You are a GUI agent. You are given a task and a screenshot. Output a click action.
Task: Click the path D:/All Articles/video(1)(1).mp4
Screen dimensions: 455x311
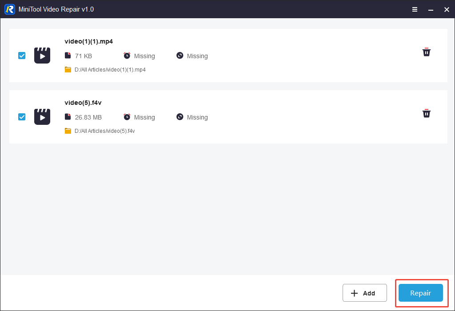pyautogui.click(x=110, y=70)
